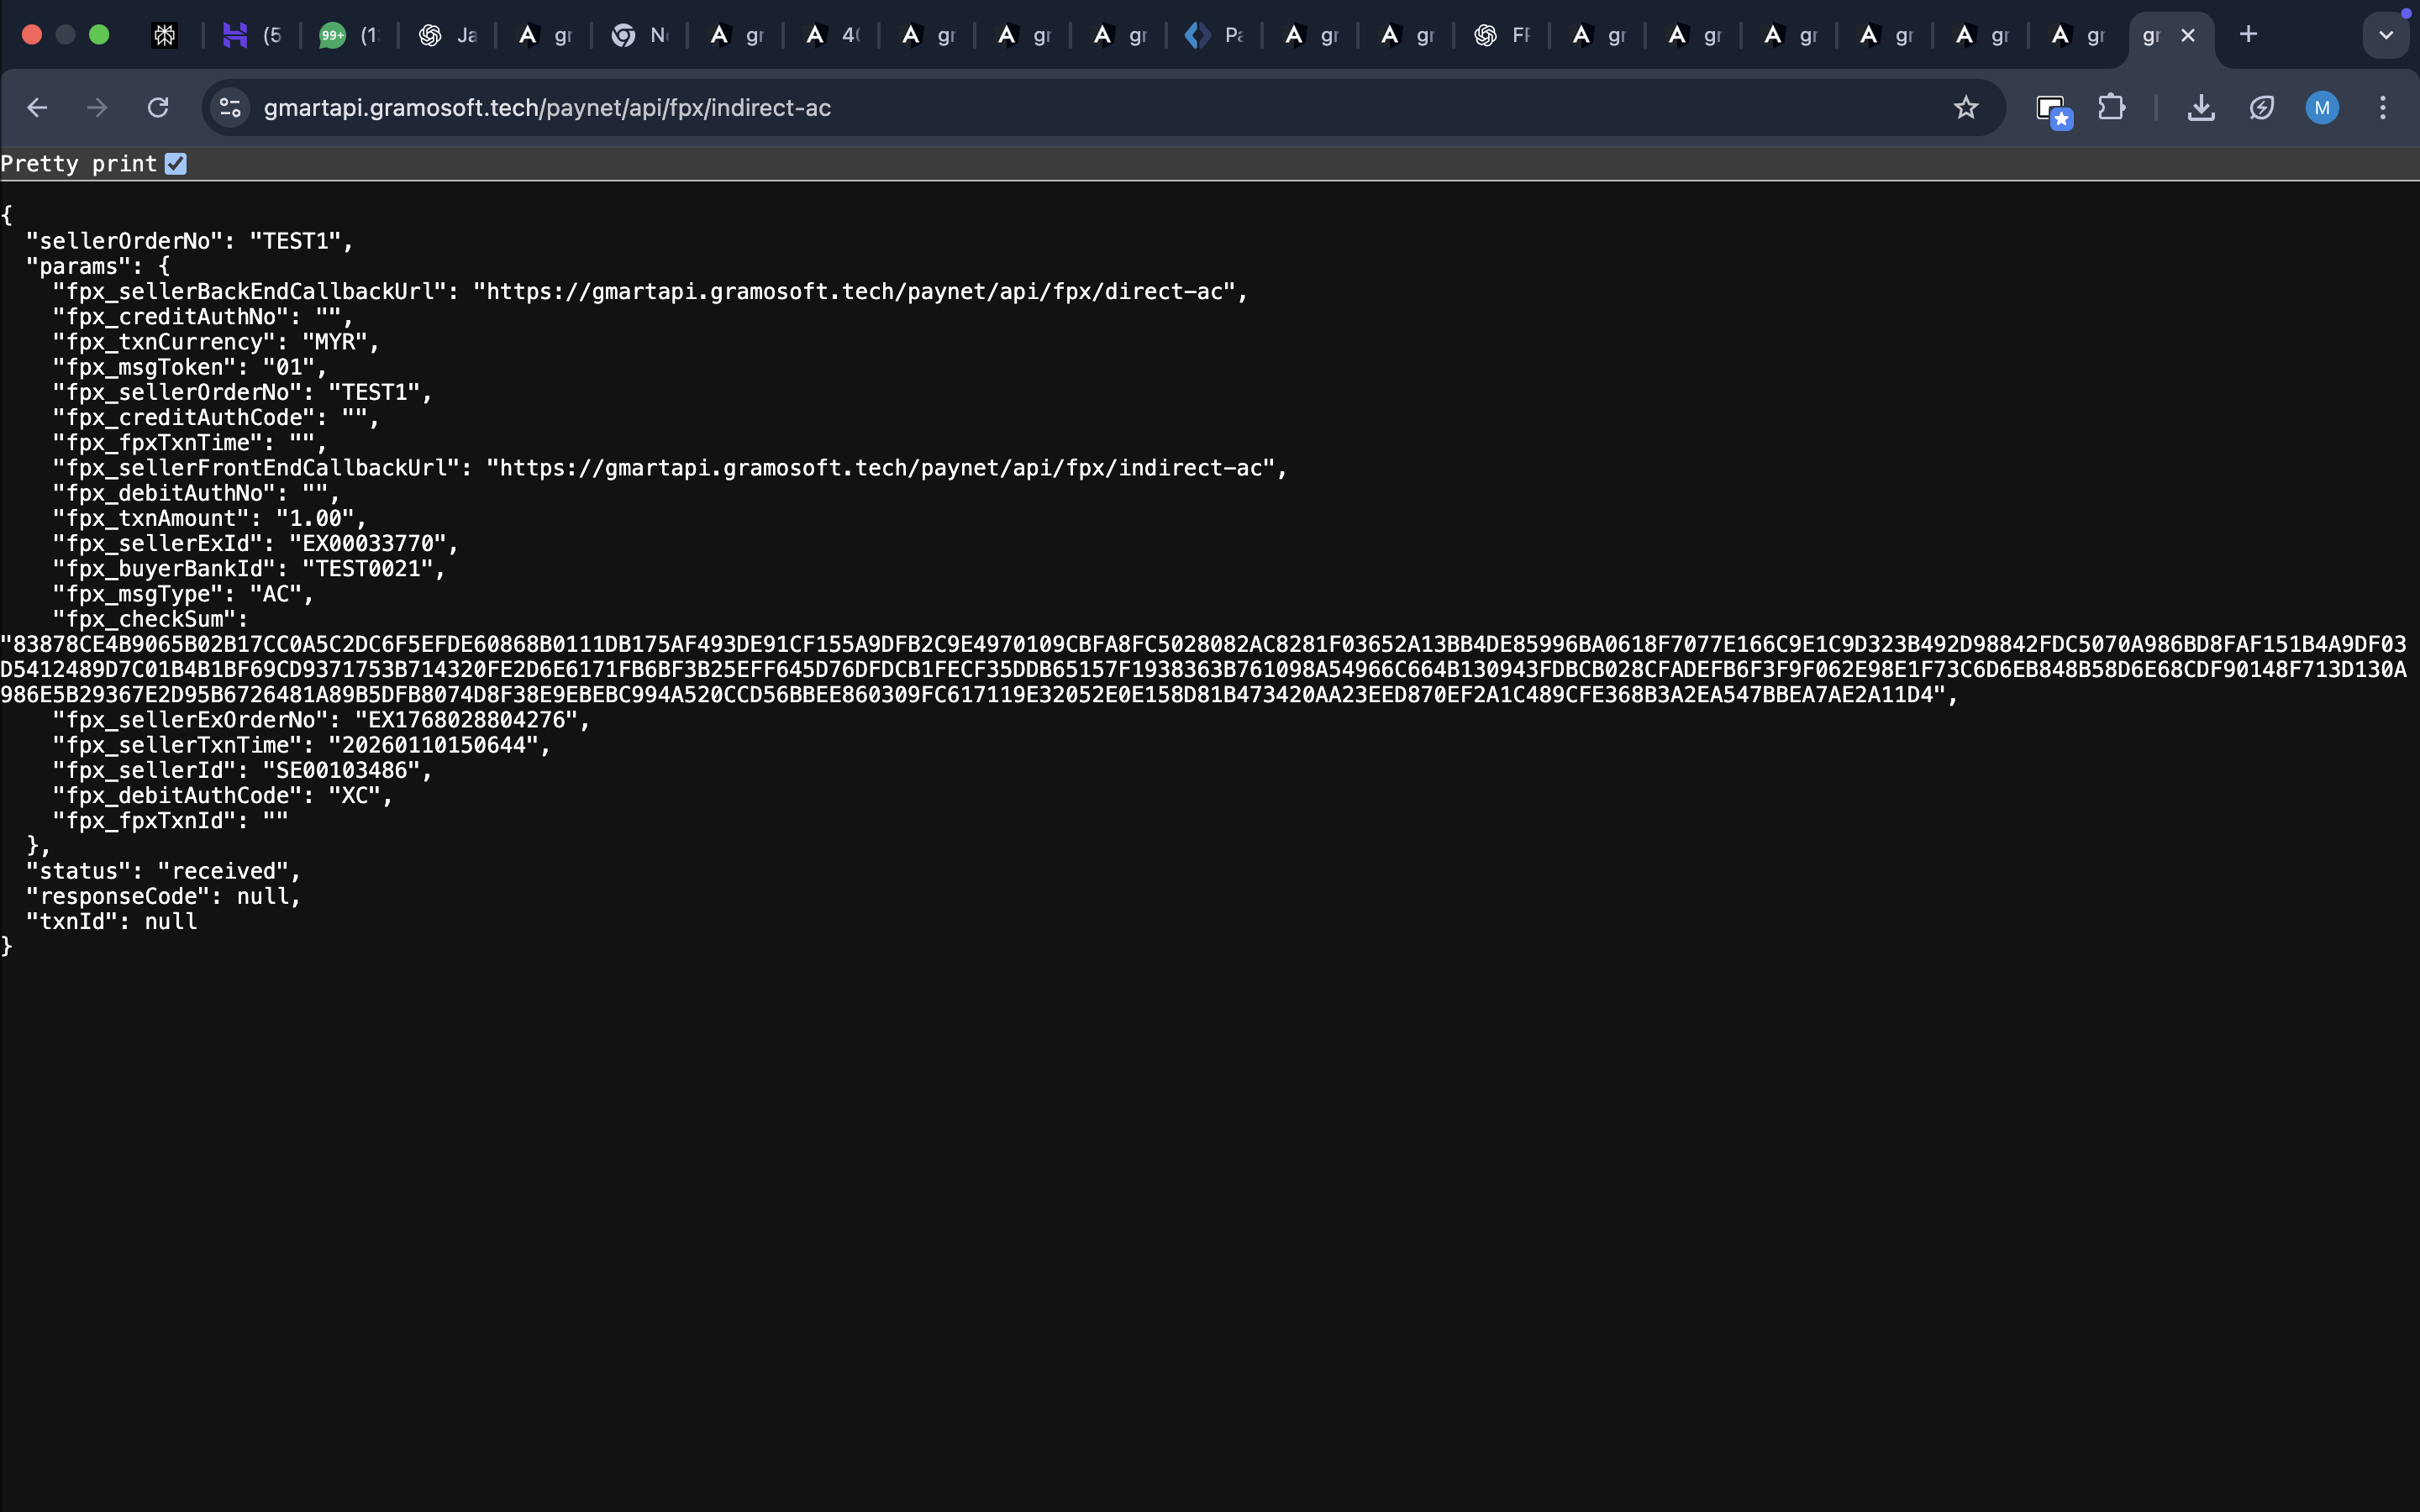Switch to the ChatGPT tab labeled Ja
Image resolution: width=2420 pixels, height=1512 pixels.
pyautogui.click(x=447, y=36)
